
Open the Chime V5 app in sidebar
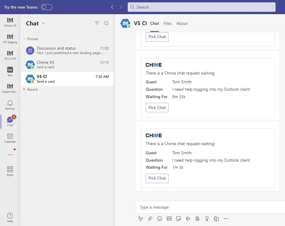coord(10,23)
